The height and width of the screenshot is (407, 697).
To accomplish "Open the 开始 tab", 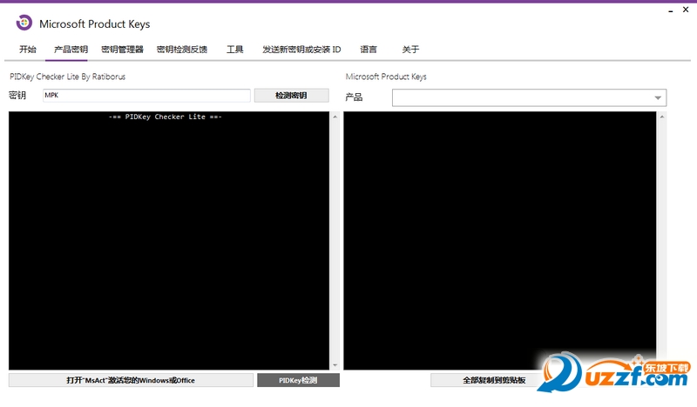I will [x=28, y=50].
